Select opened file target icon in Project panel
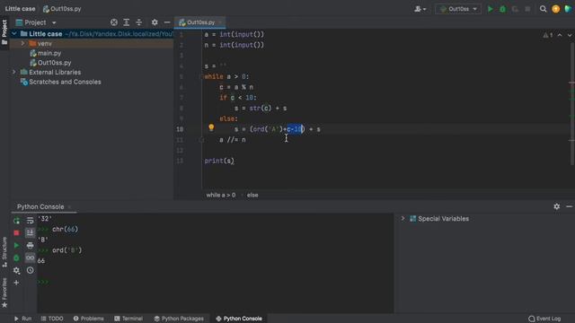Viewport: 575px width, 323px height. point(114,22)
